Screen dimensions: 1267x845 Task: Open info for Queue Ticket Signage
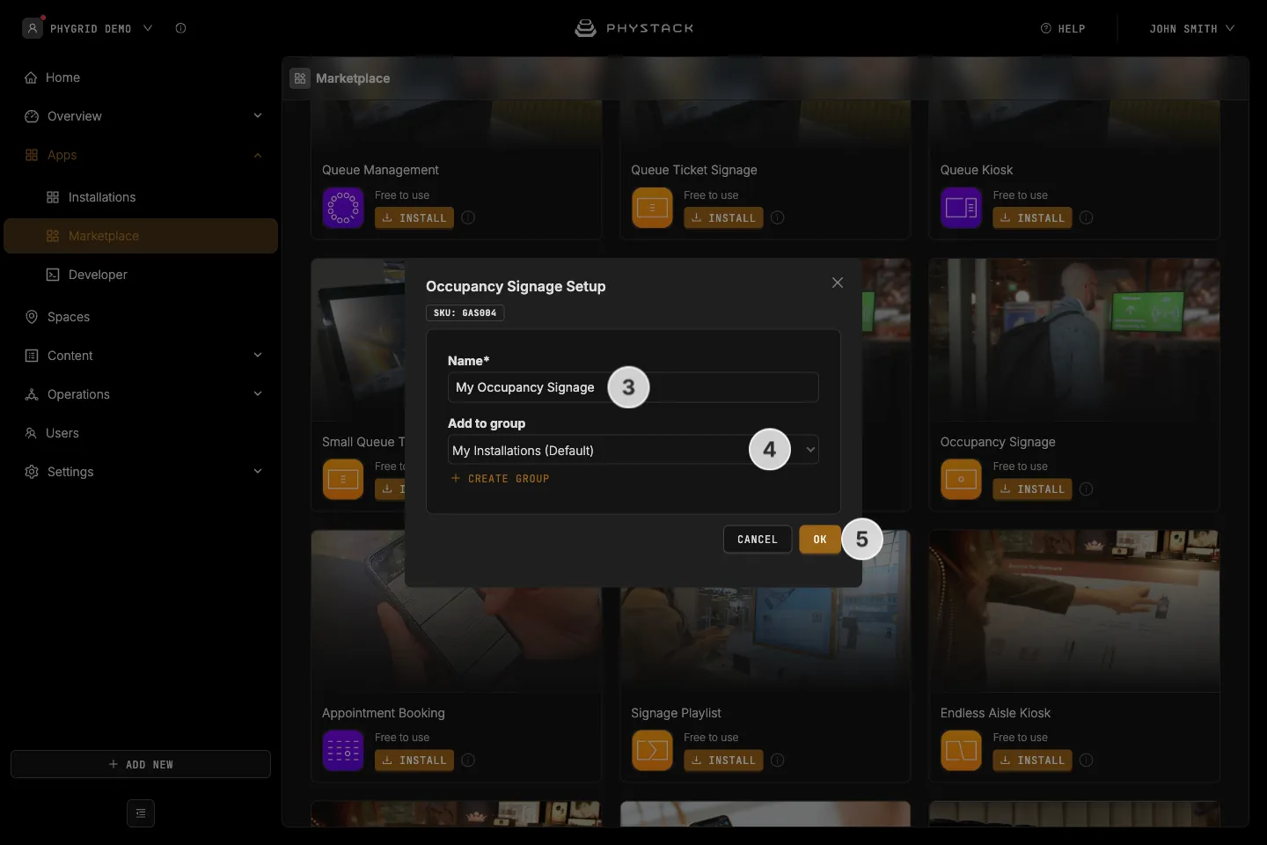[x=778, y=217]
